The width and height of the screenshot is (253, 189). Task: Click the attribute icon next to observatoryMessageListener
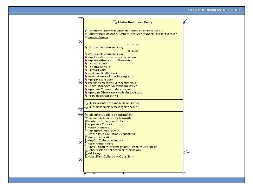(x=86, y=34)
